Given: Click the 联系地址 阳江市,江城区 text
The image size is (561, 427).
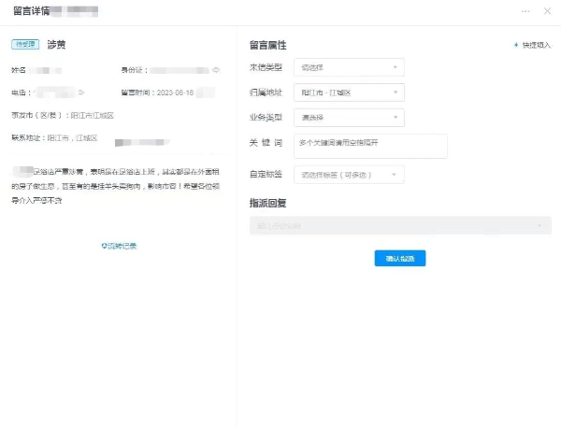Looking at the screenshot, I should point(54,138).
